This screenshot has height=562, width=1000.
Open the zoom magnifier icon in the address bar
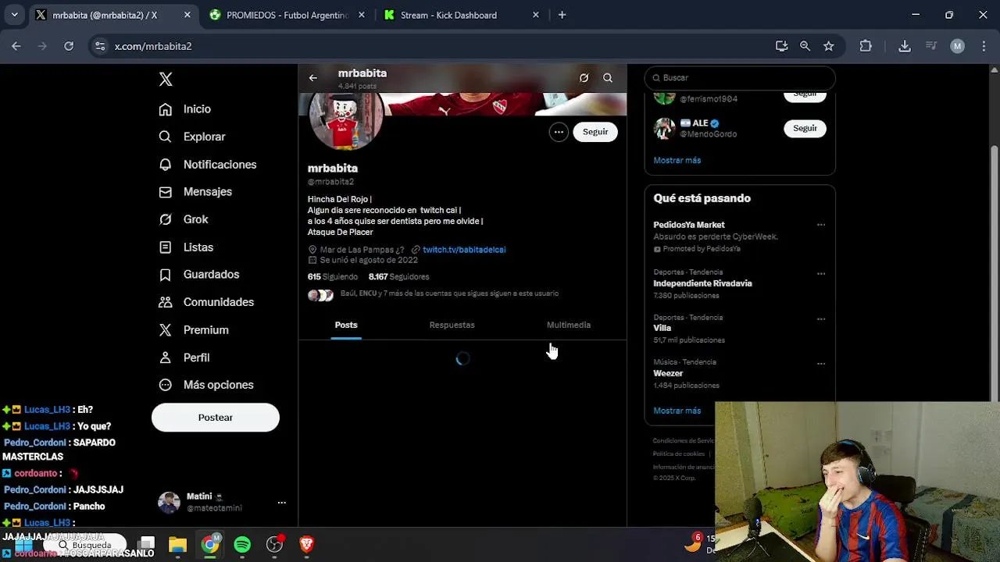pyautogui.click(x=805, y=46)
